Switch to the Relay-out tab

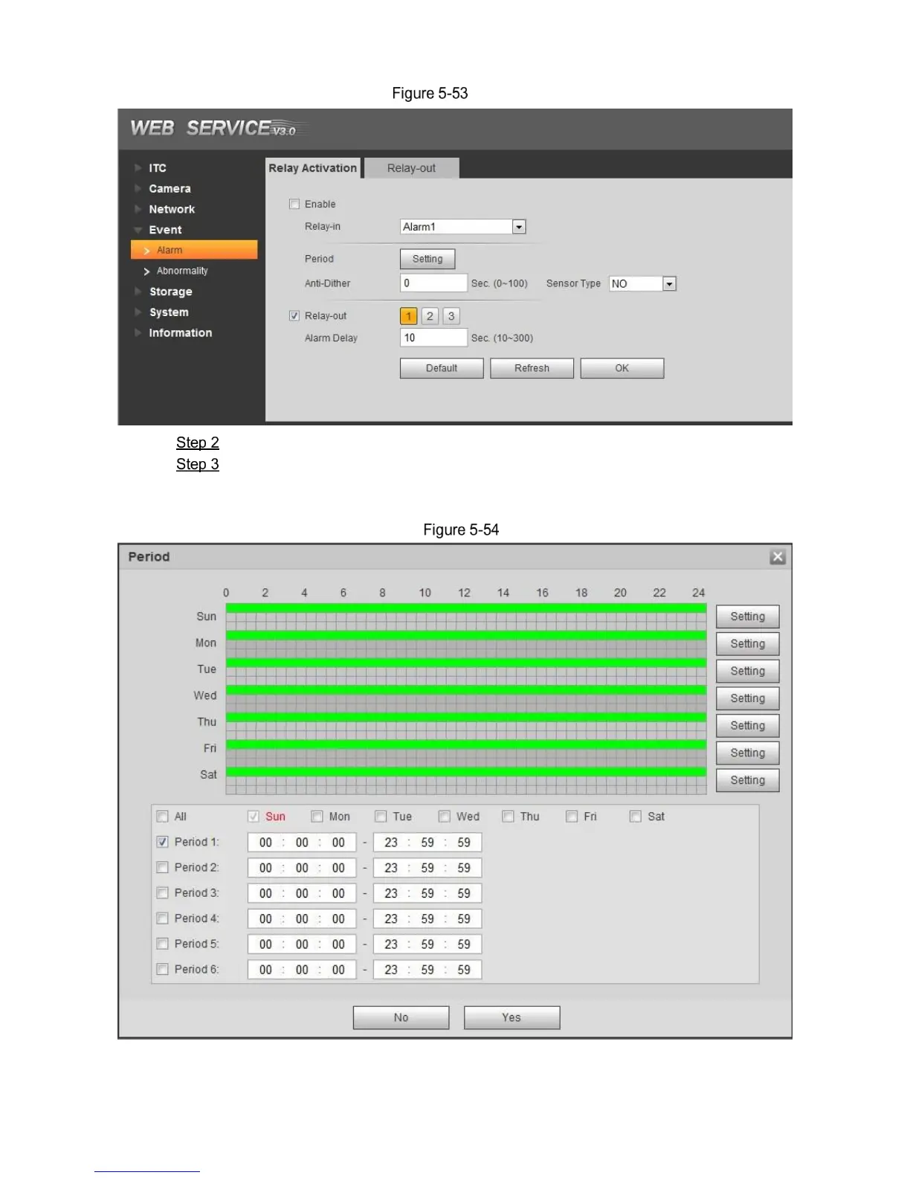[412, 168]
